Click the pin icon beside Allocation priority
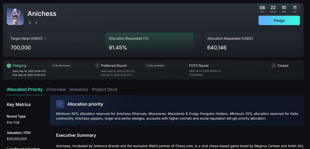 point(60,104)
